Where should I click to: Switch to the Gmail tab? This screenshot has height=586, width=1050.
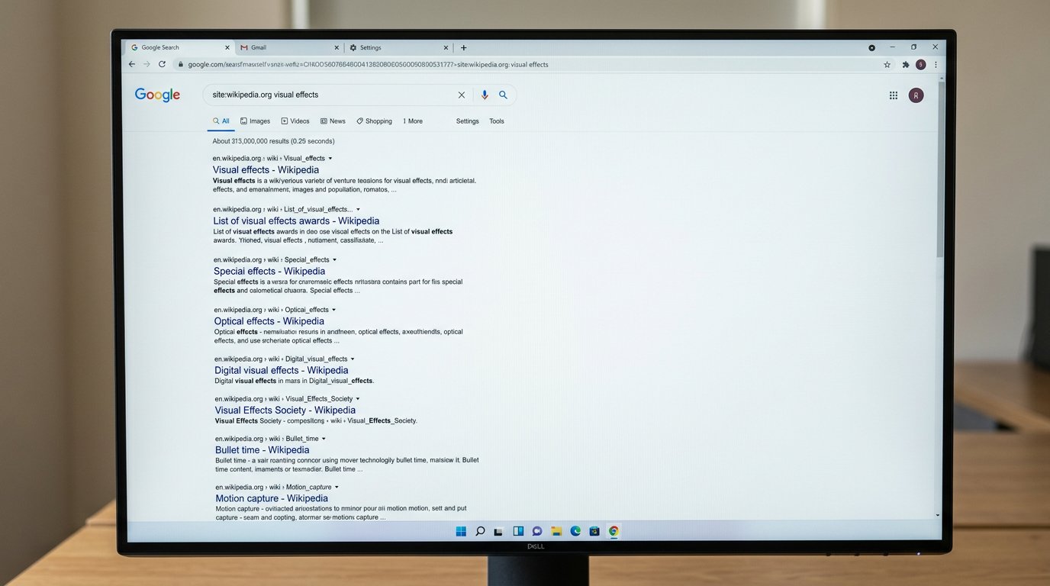[288, 47]
